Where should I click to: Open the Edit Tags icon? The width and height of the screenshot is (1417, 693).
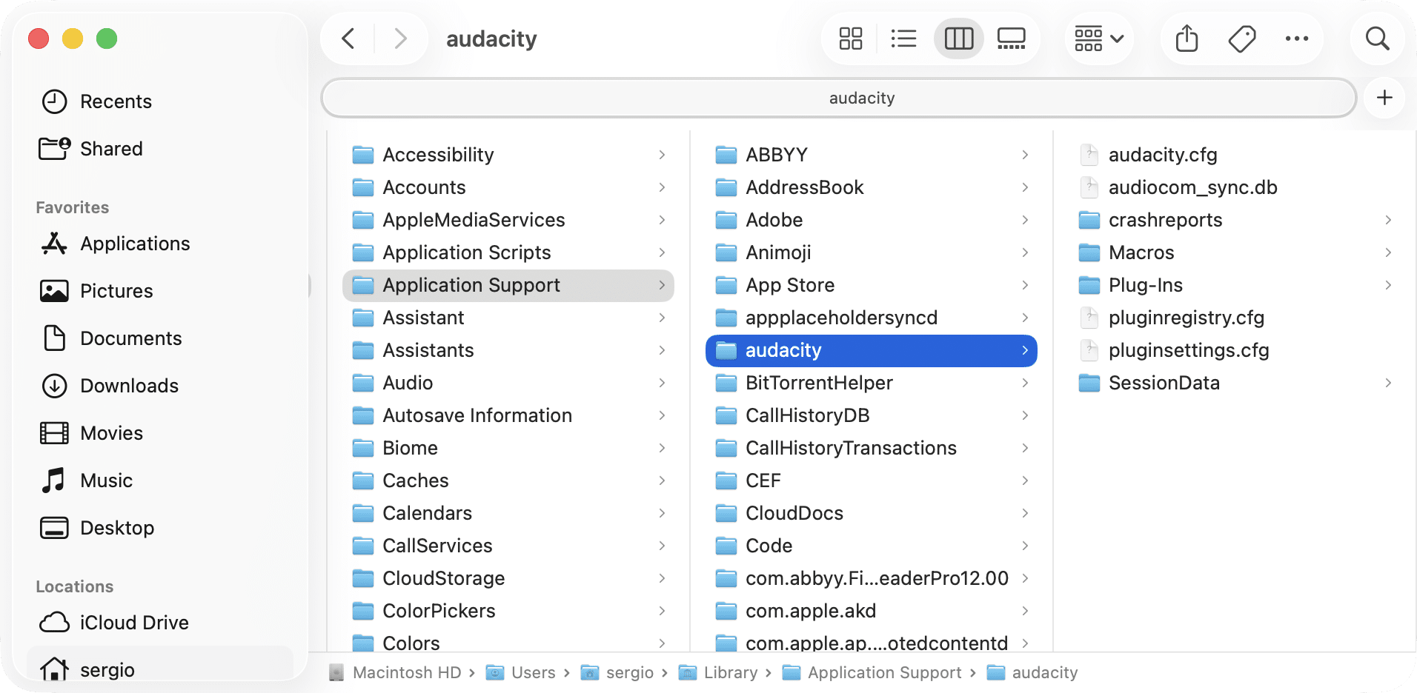point(1242,38)
